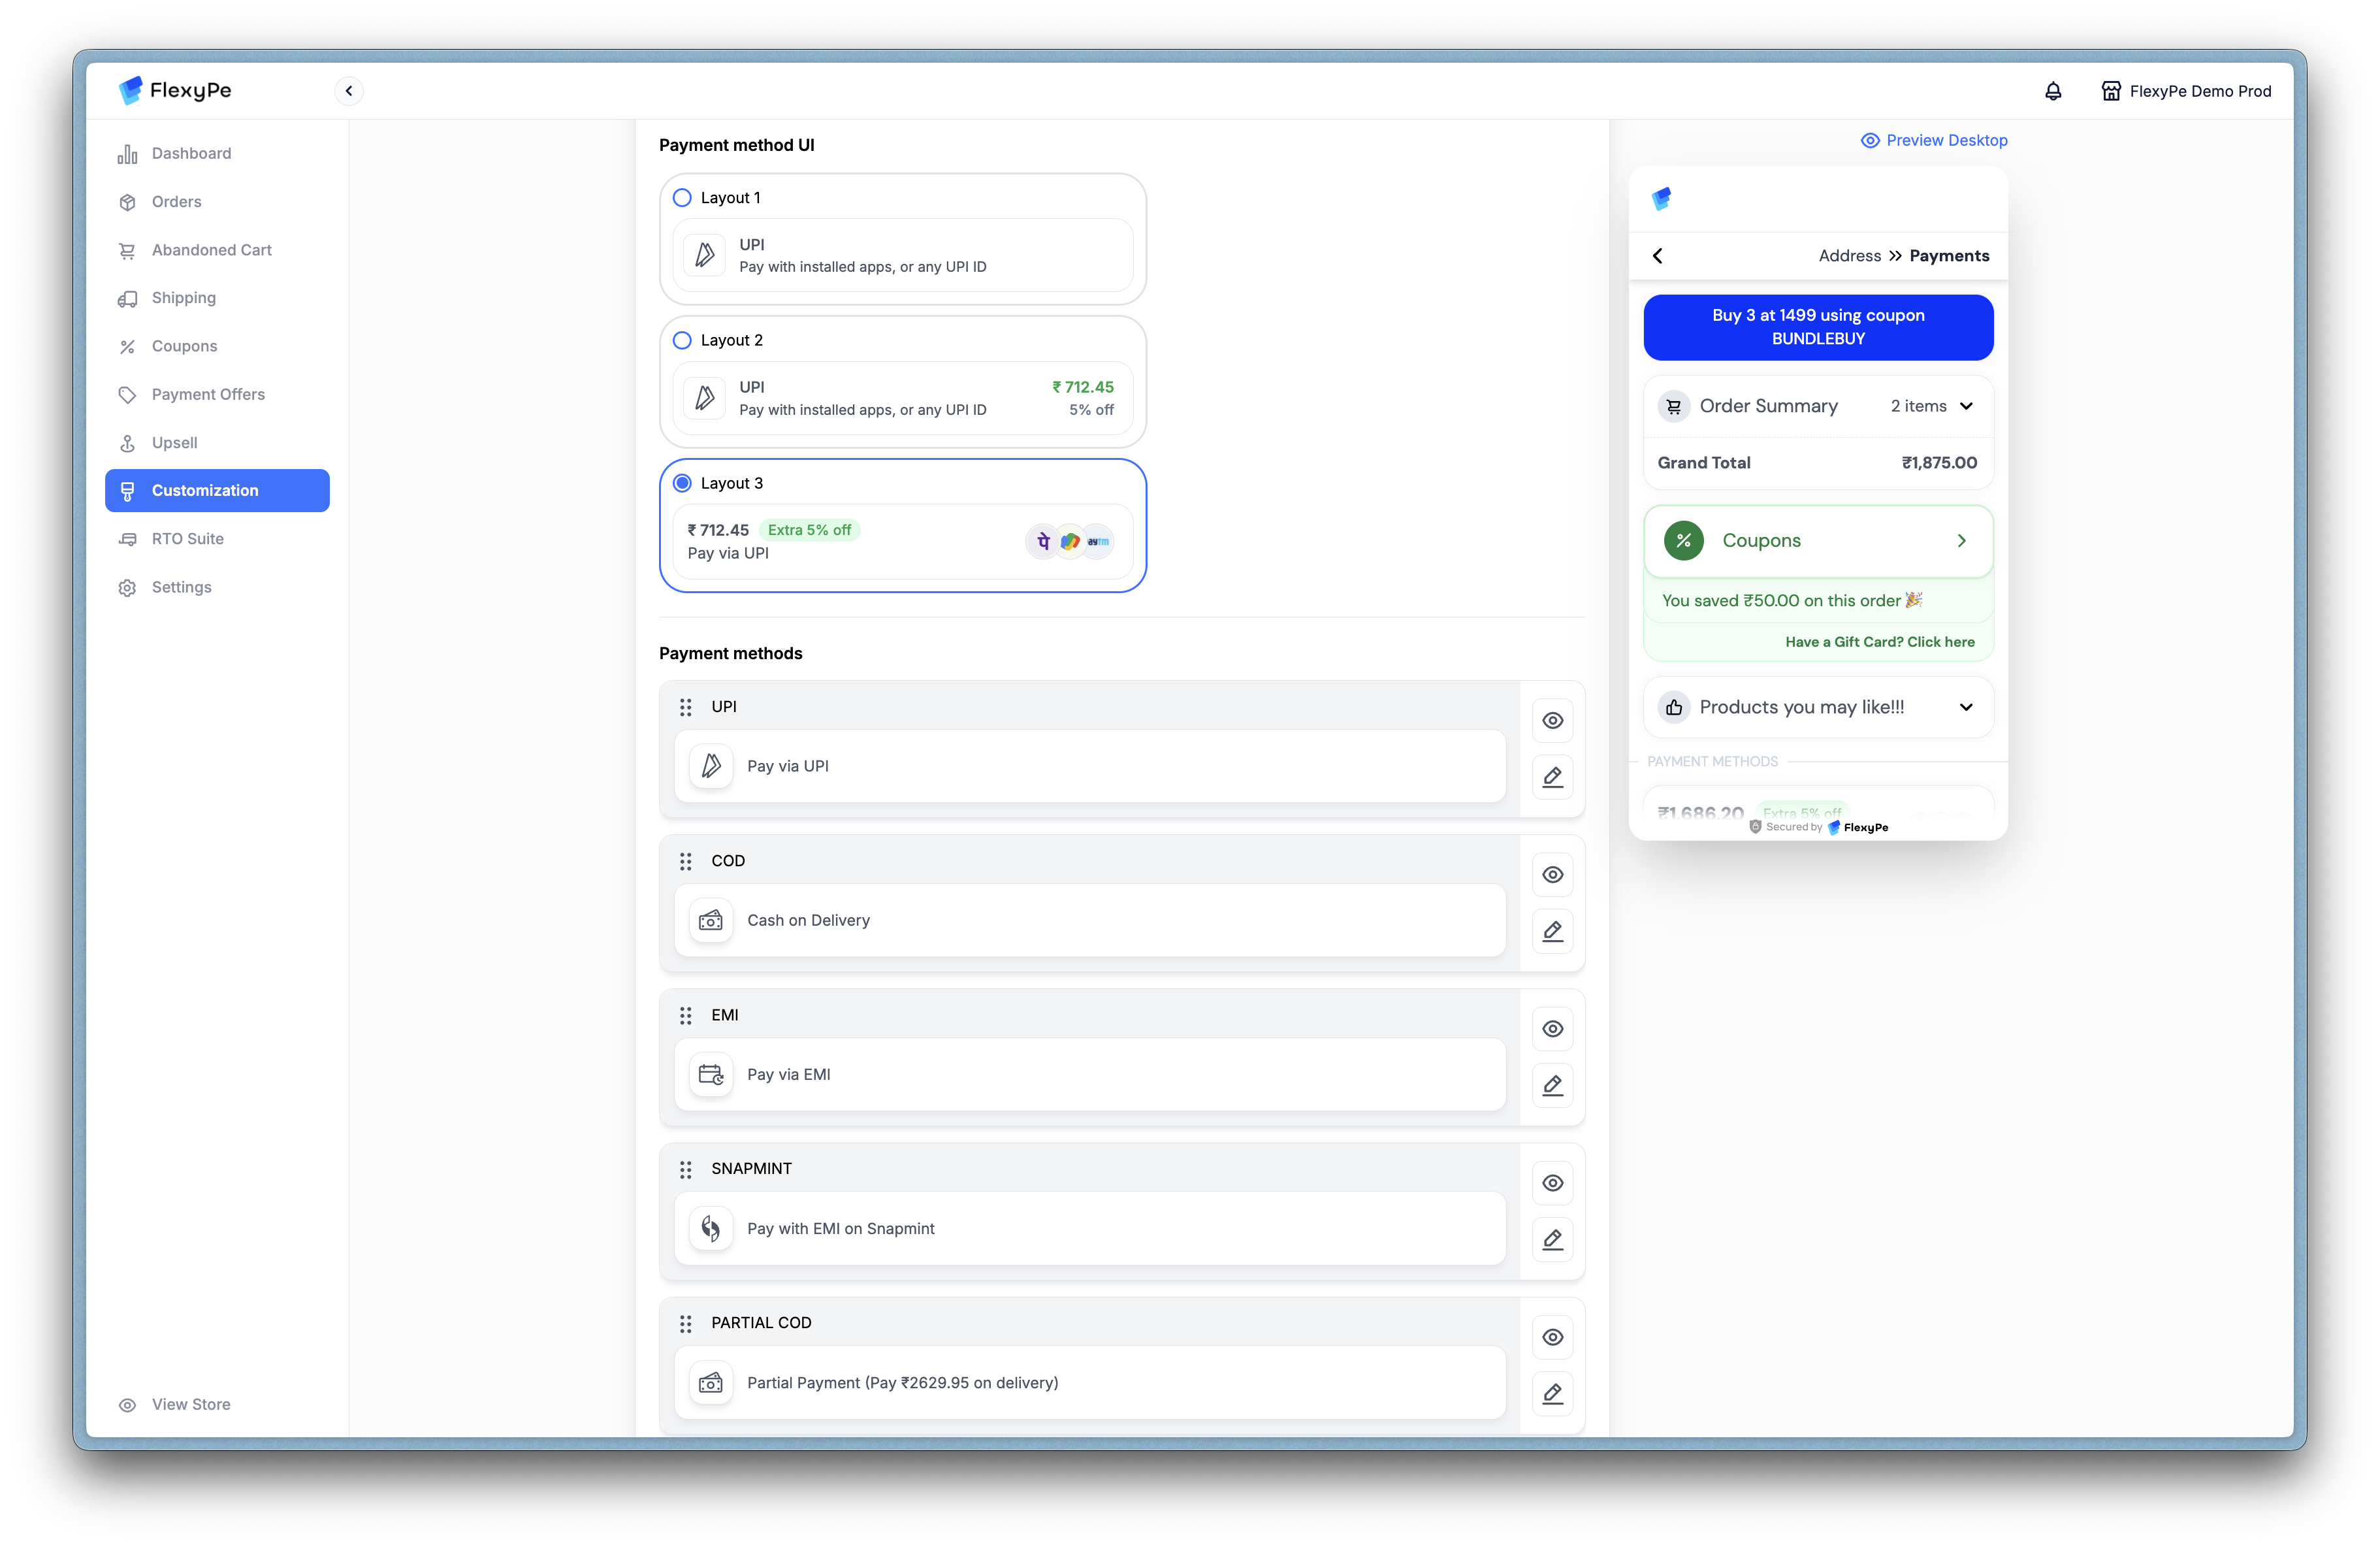Click the edit pencil for SNAPMINT
The width and height of the screenshot is (2380, 1547).
1552,1239
